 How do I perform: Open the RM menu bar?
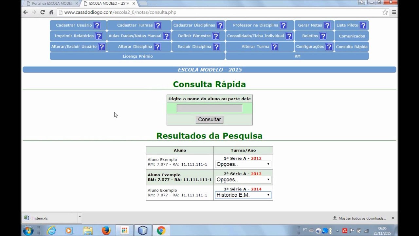pyautogui.click(x=297, y=56)
